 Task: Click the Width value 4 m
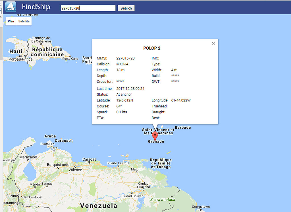point(174,70)
